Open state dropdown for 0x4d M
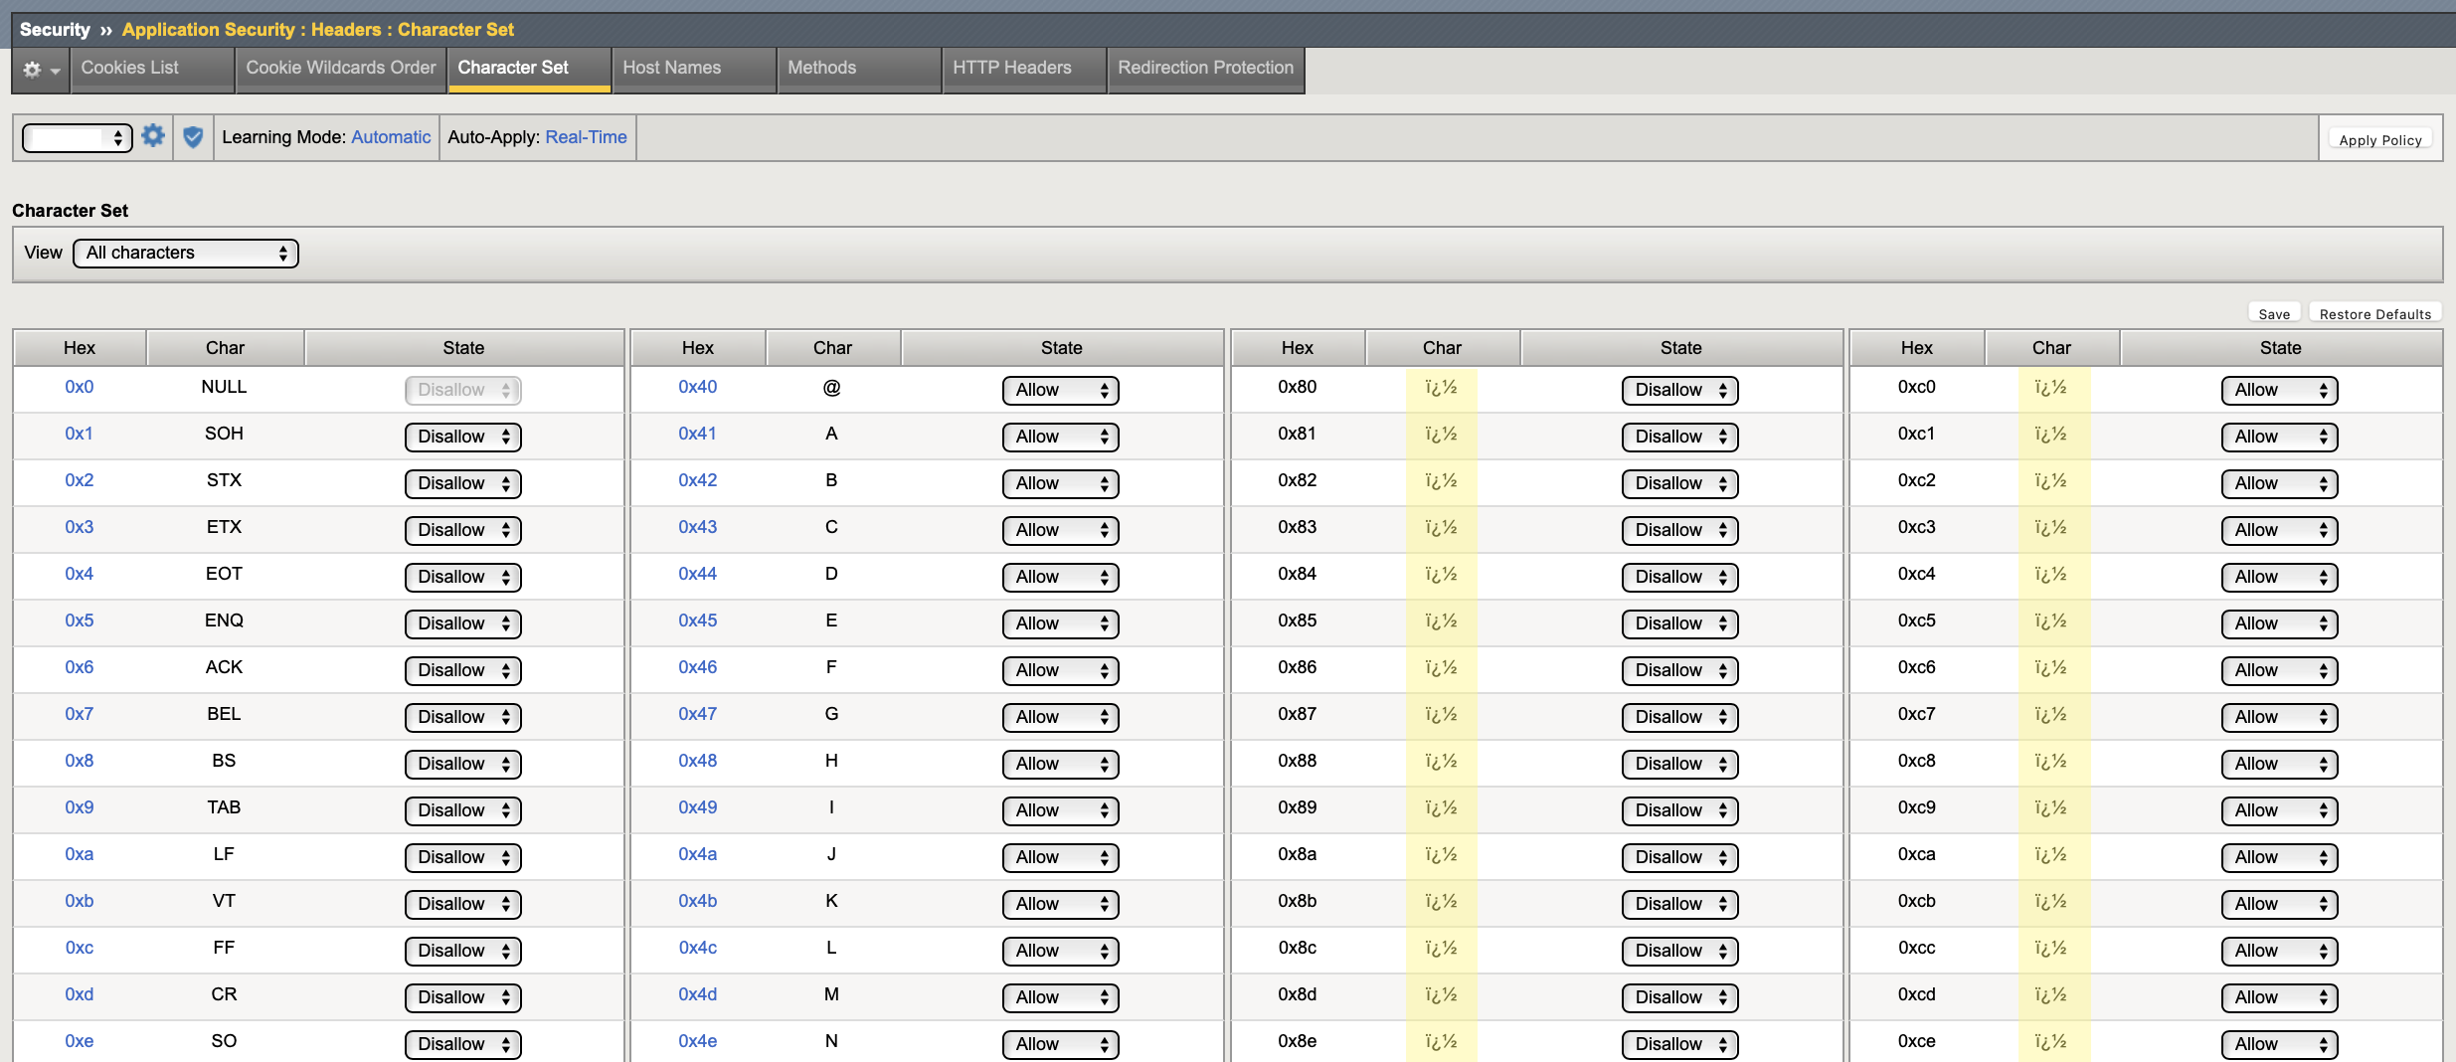2456x1062 pixels. (x=1061, y=997)
